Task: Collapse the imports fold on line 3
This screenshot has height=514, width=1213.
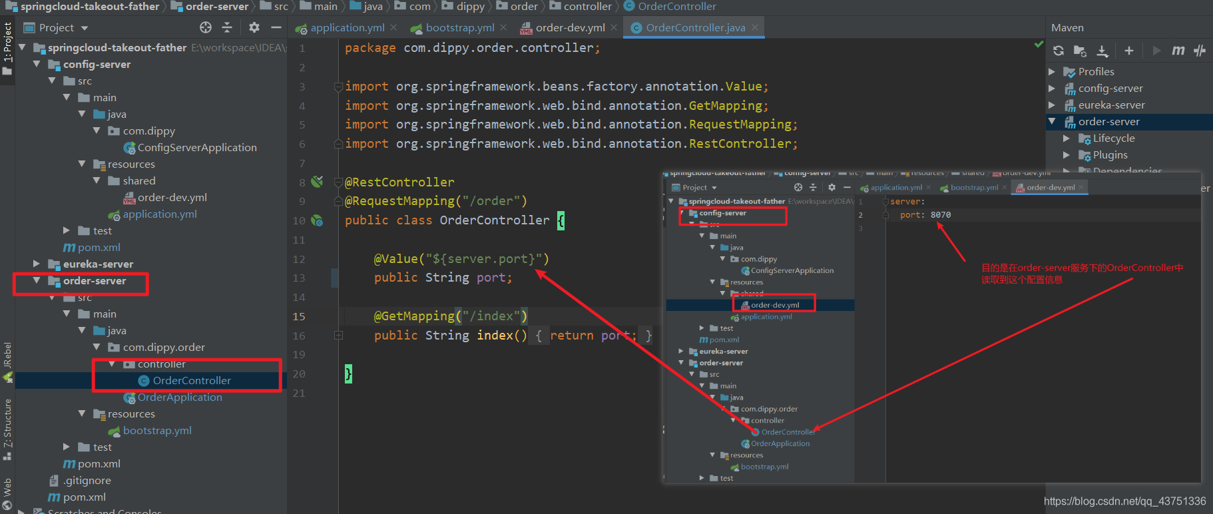Action: pyautogui.click(x=338, y=87)
